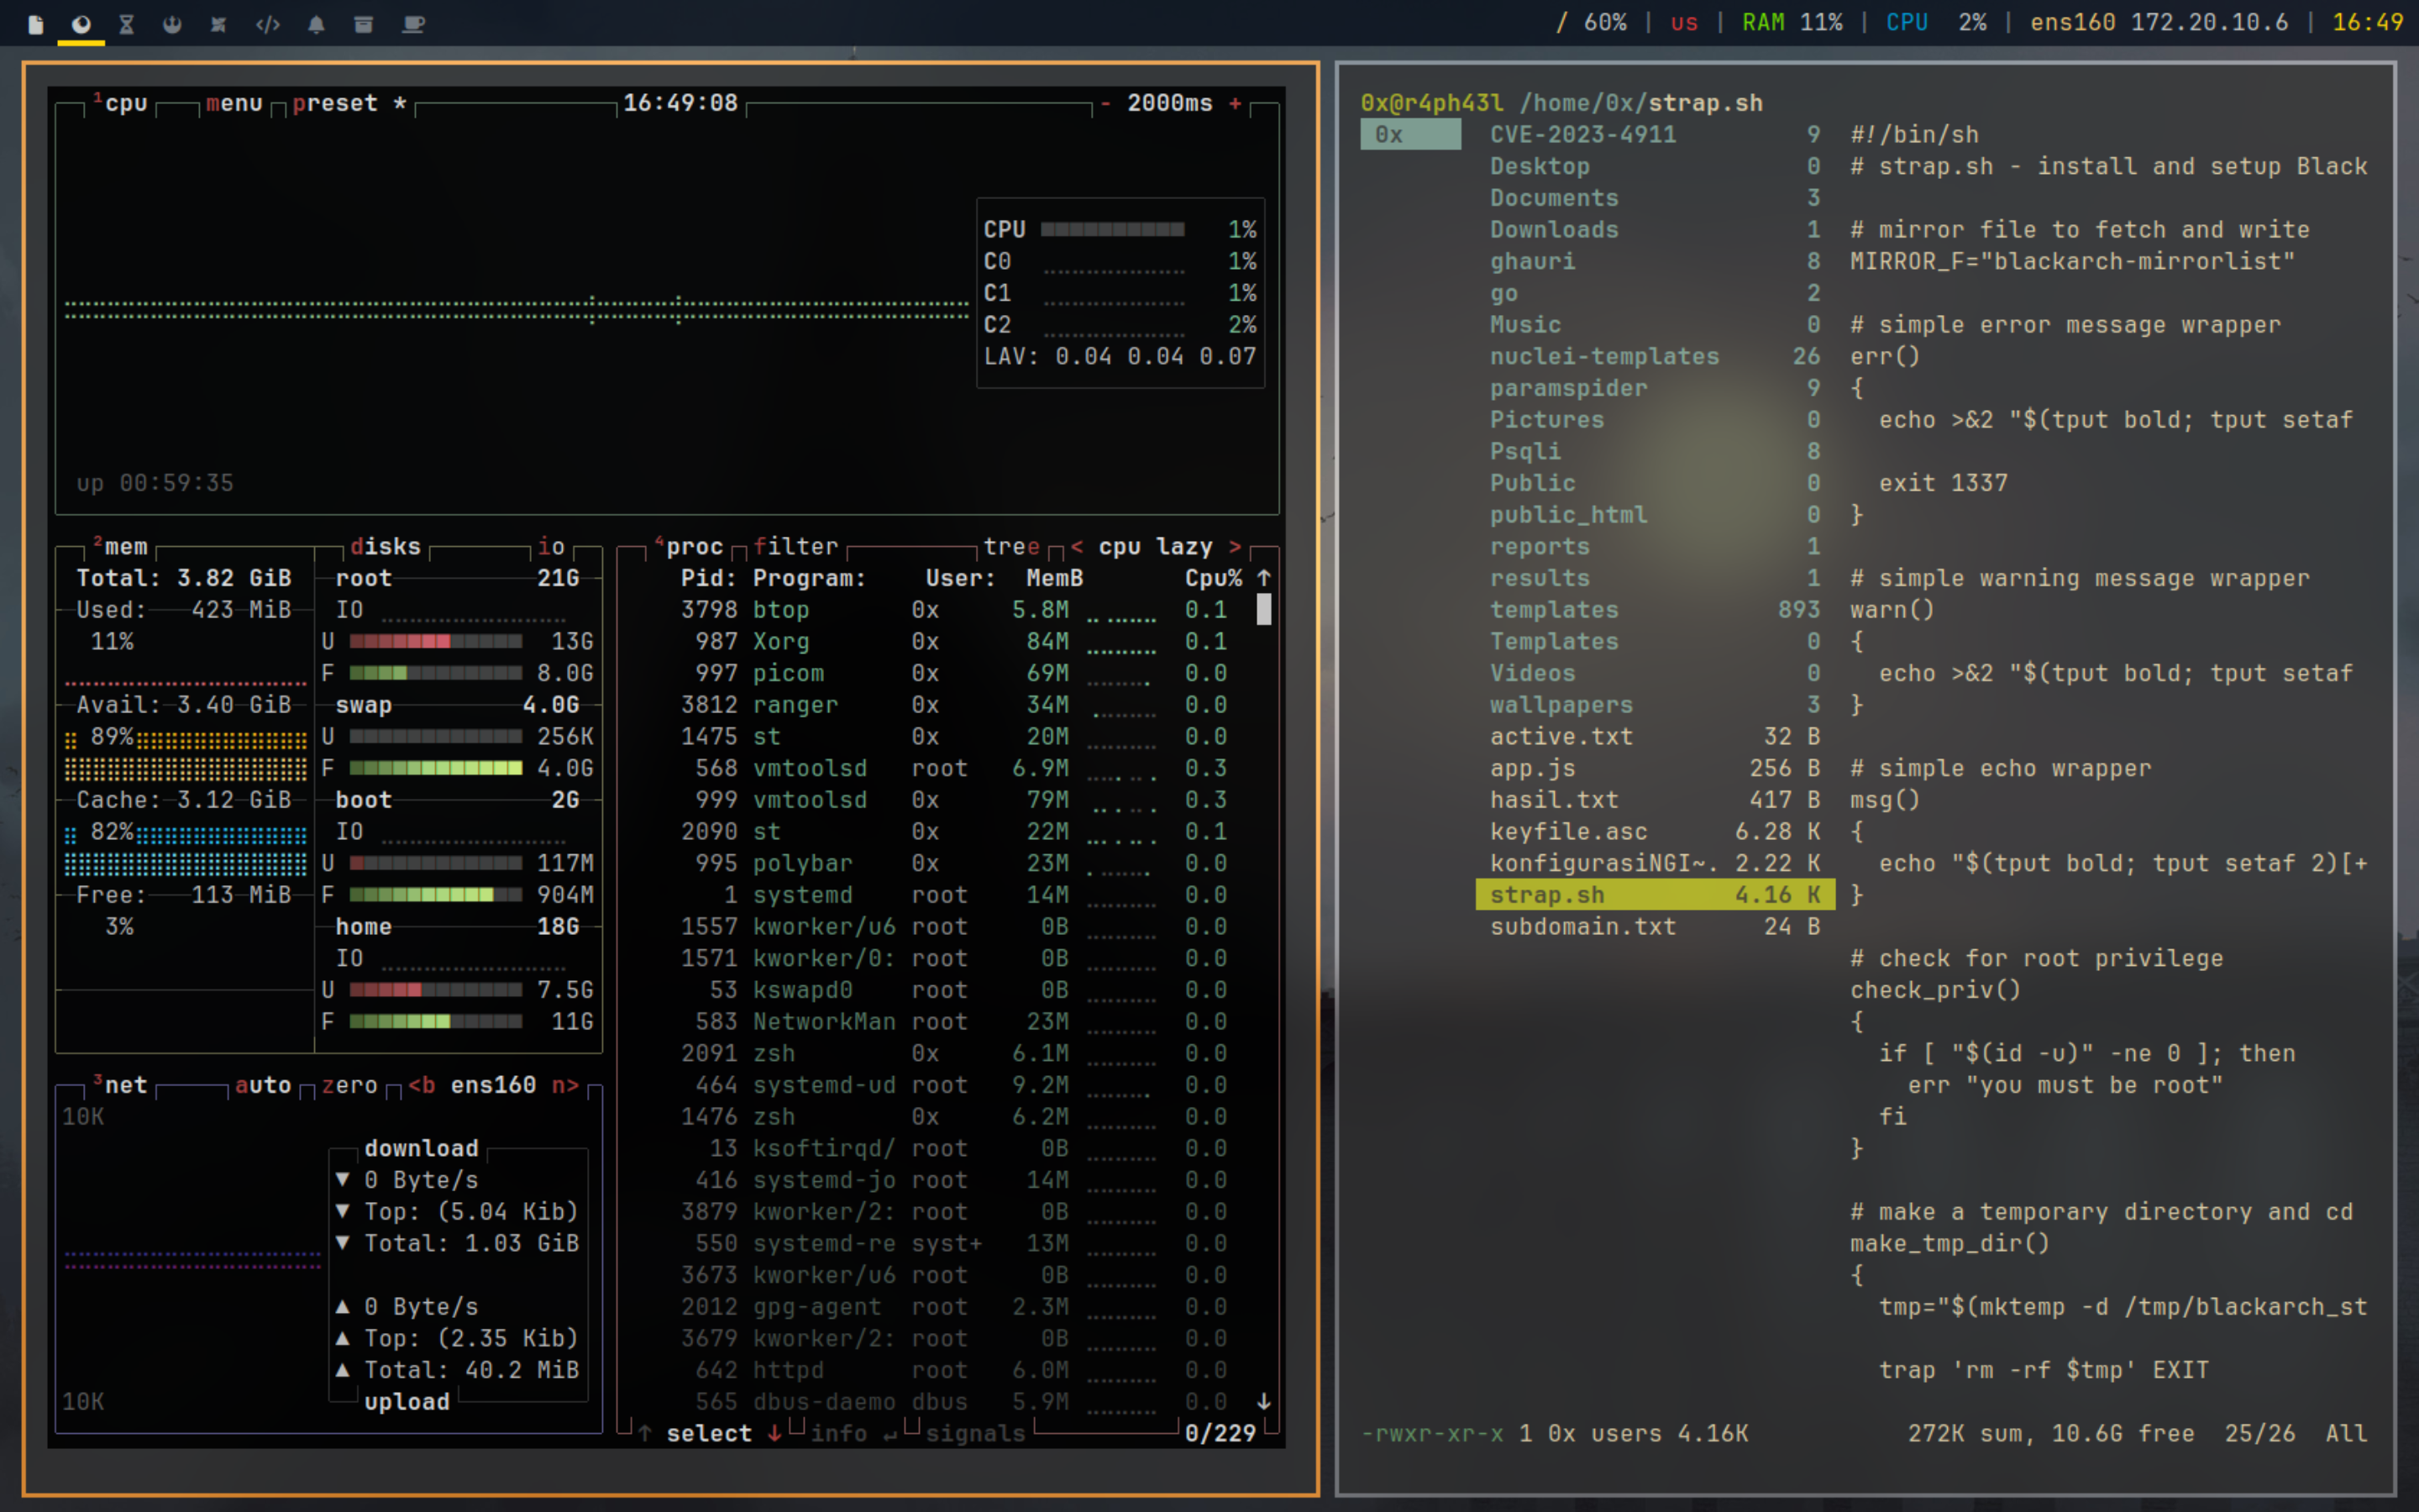
Task: Click the zero button in net panel
Action: pyautogui.click(x=350, y=1085)
